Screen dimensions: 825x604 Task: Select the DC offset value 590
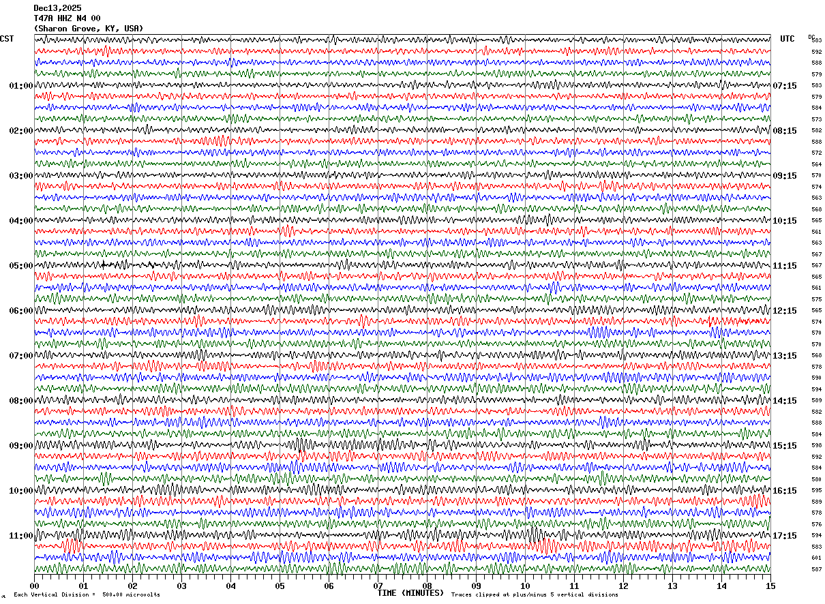pos(816,378)
